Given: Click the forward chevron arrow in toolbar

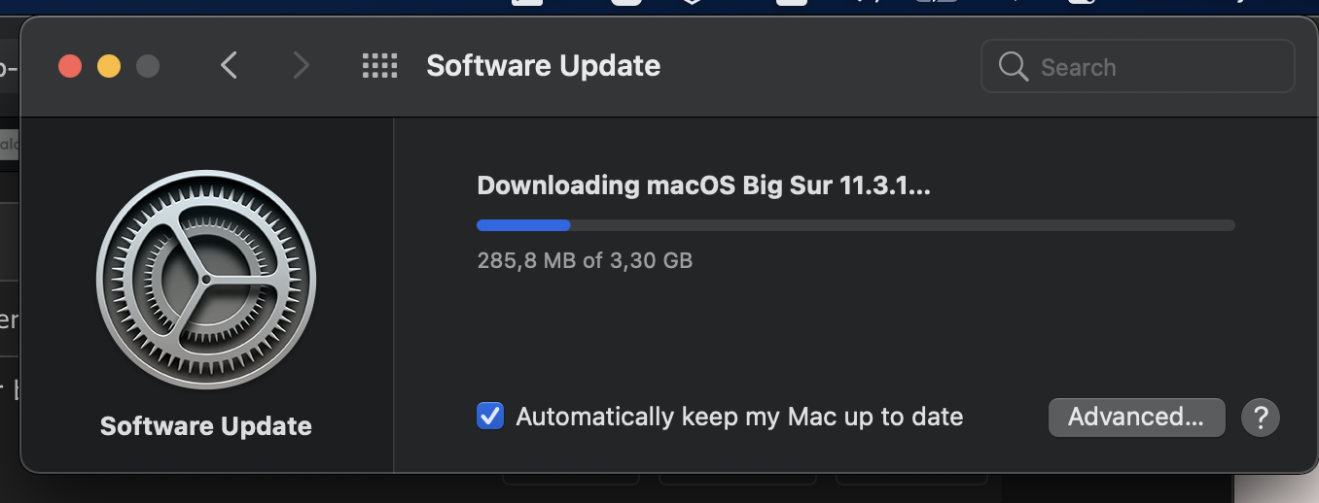Looking at the screenshot, I should (301, 66).
